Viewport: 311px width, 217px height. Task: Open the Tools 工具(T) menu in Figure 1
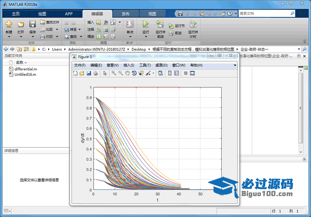(x=144, y=65)
